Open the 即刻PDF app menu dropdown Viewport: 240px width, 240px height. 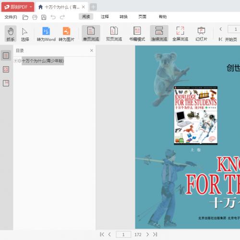point(18,7)
